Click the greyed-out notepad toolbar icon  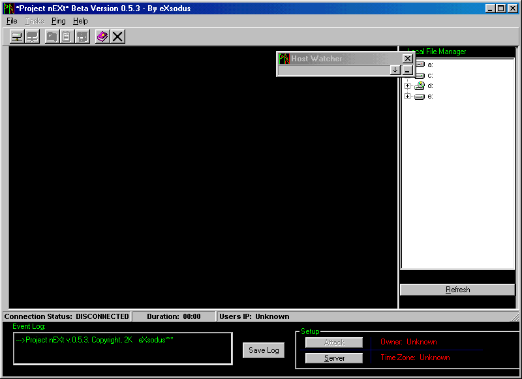tap(67, 37)
